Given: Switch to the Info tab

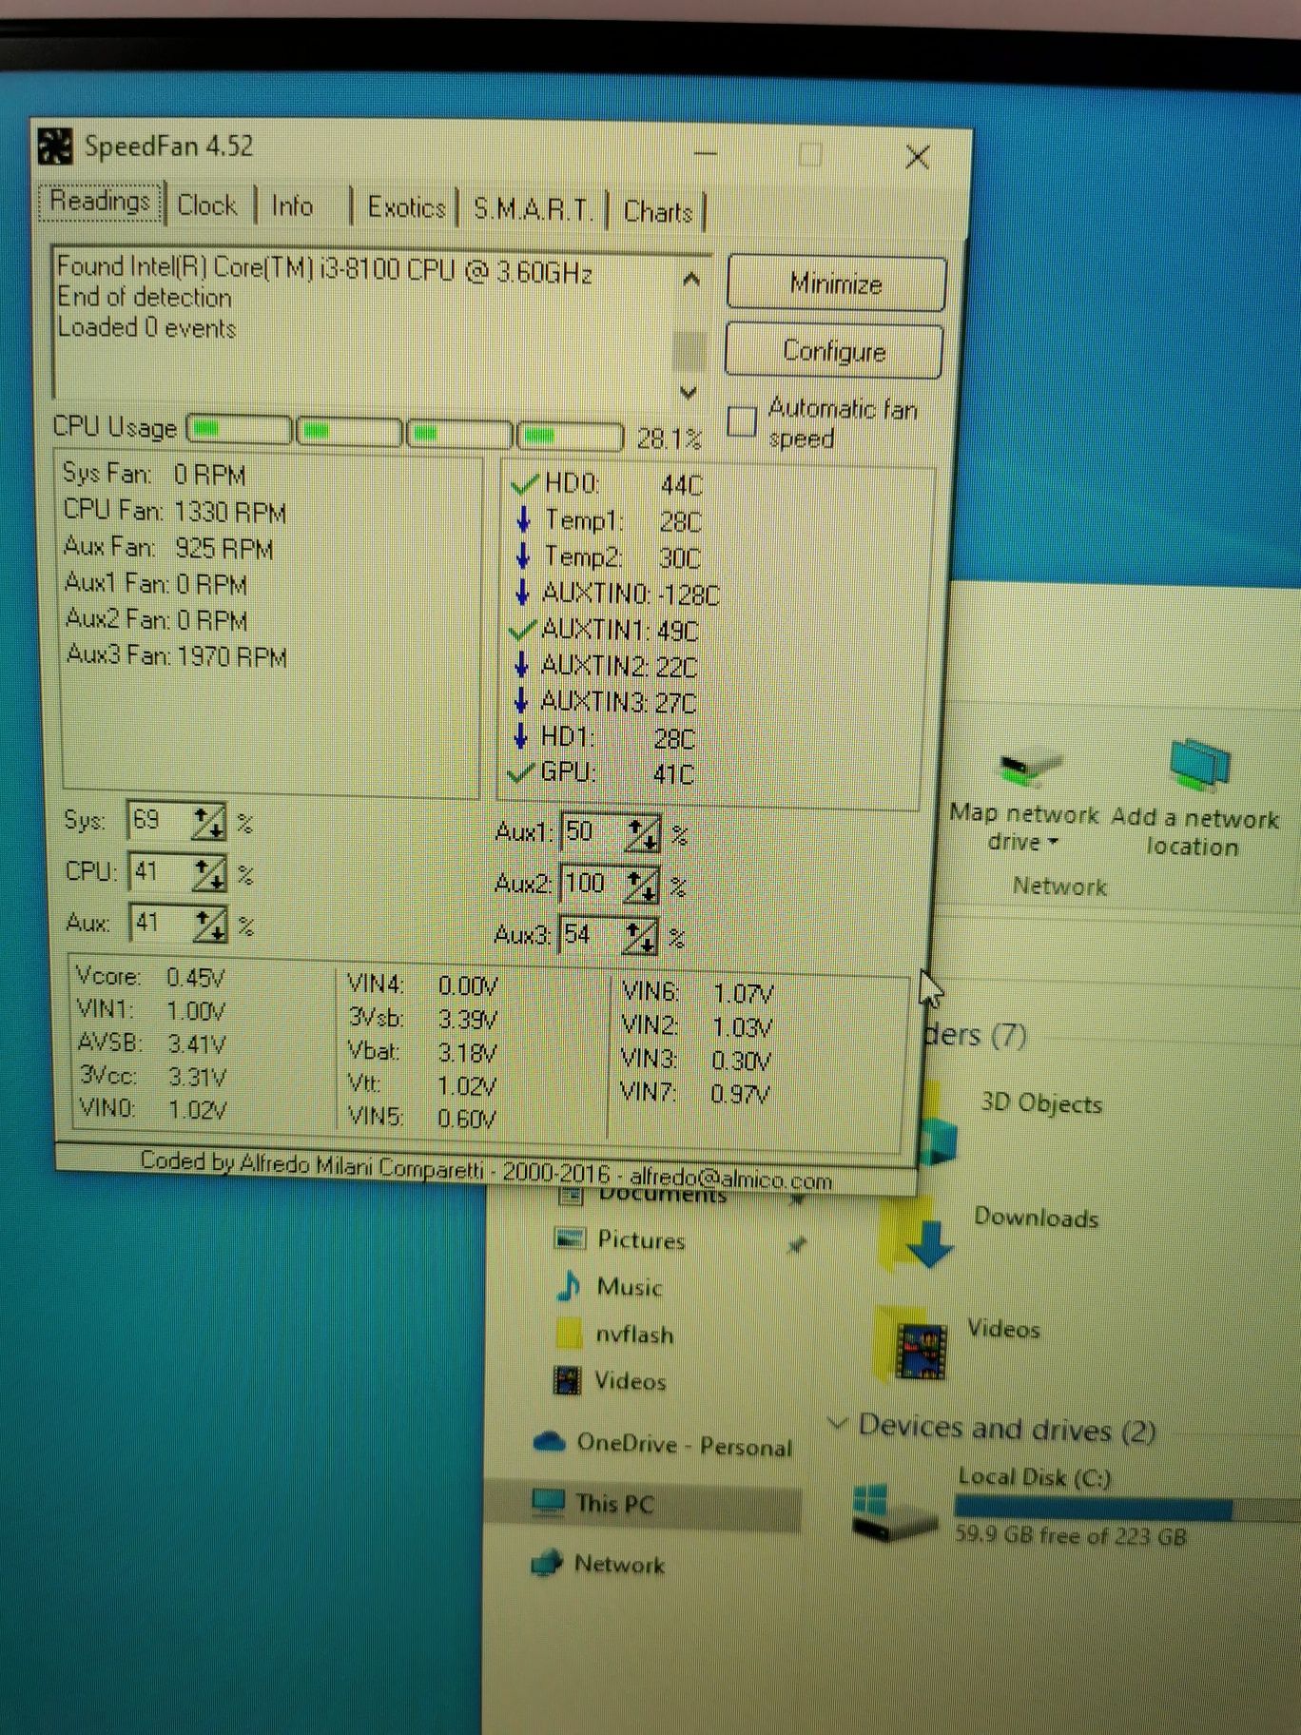Looking at the screenshot, I should tap(293, 205).
